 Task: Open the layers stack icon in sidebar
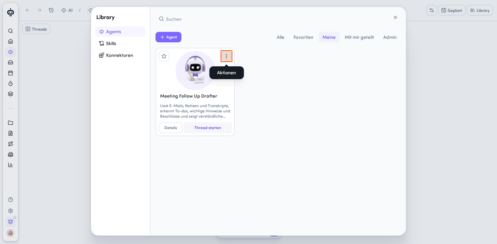click(11, 94)
